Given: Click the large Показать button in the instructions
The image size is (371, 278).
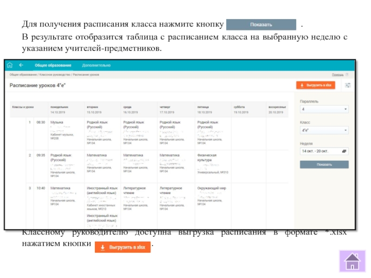Looking at the screenshot, I should pos(261,25).
